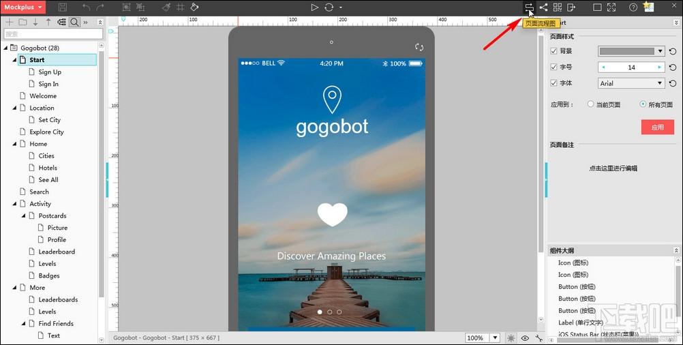Open the dropdown arrow beside sync icon
The height and width of the screenshot is (345, 683).
pyautogui.click(x=341, y=7)
